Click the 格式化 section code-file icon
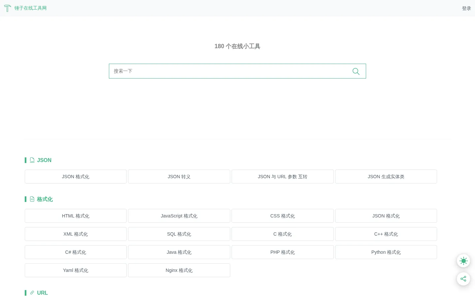Viewport: 475px width, 297px height. [32, 199]
